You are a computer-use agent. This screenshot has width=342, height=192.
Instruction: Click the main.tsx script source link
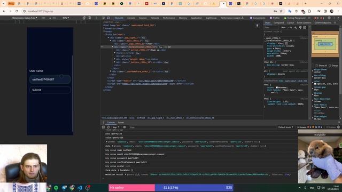point(156,81)
